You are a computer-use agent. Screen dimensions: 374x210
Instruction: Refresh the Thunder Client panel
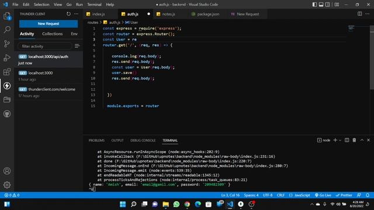coord(69,14)
